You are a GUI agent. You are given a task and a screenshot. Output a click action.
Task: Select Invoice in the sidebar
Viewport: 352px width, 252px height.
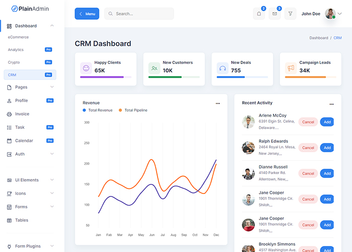click(22, 114)
